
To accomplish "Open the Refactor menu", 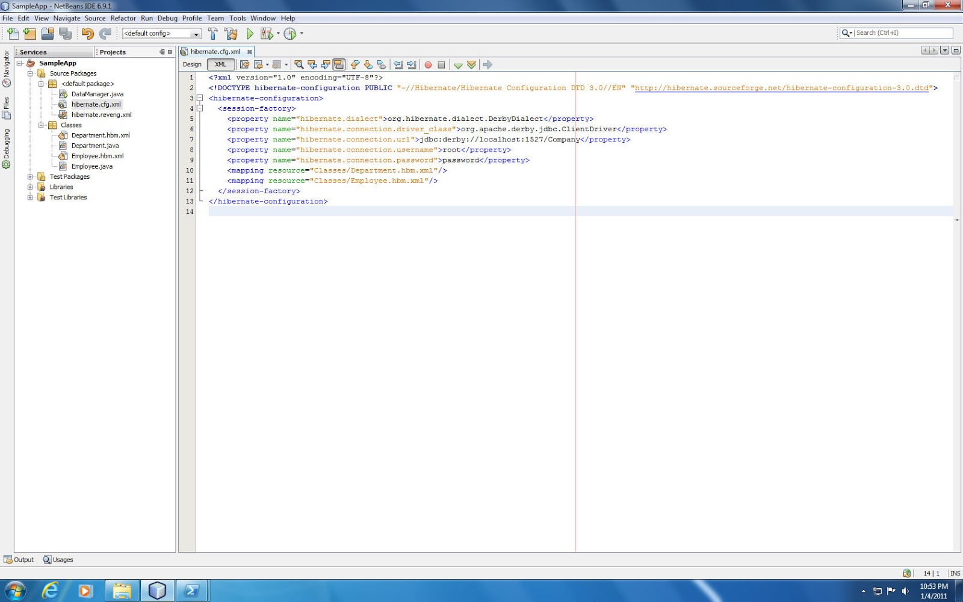I will pos(123,18).
